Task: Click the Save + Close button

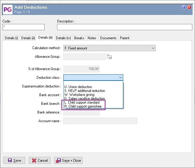Action: [68, 161]
